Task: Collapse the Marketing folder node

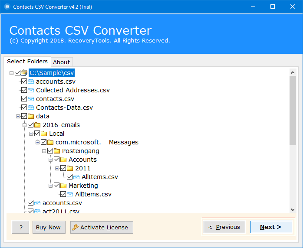Action: pyautogui.click(x=51, y=186)
